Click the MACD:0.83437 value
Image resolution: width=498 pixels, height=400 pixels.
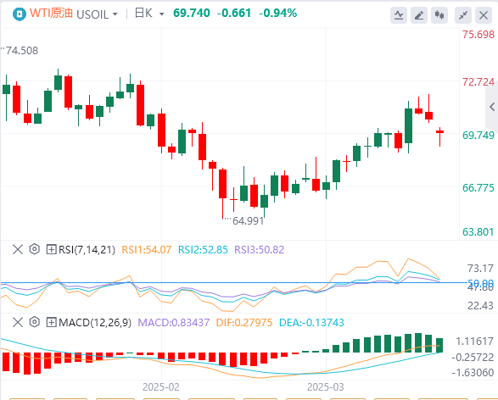174,323
